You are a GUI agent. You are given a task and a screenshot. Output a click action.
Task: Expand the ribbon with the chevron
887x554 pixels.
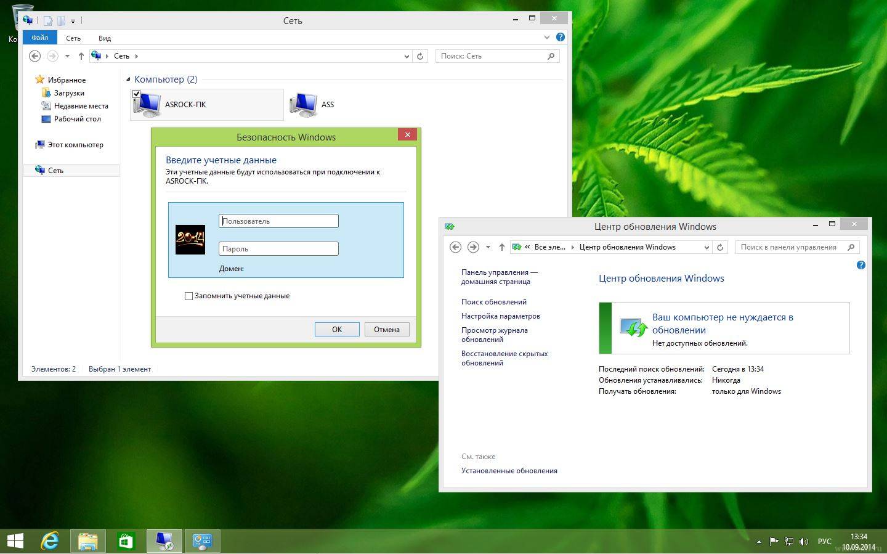point(546,38)
